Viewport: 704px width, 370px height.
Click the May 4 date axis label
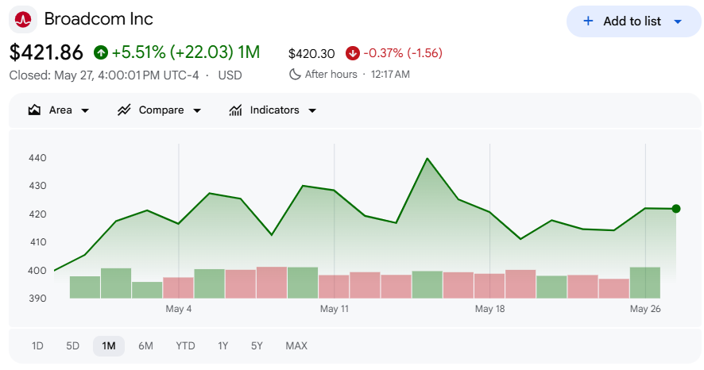point(178,309)
